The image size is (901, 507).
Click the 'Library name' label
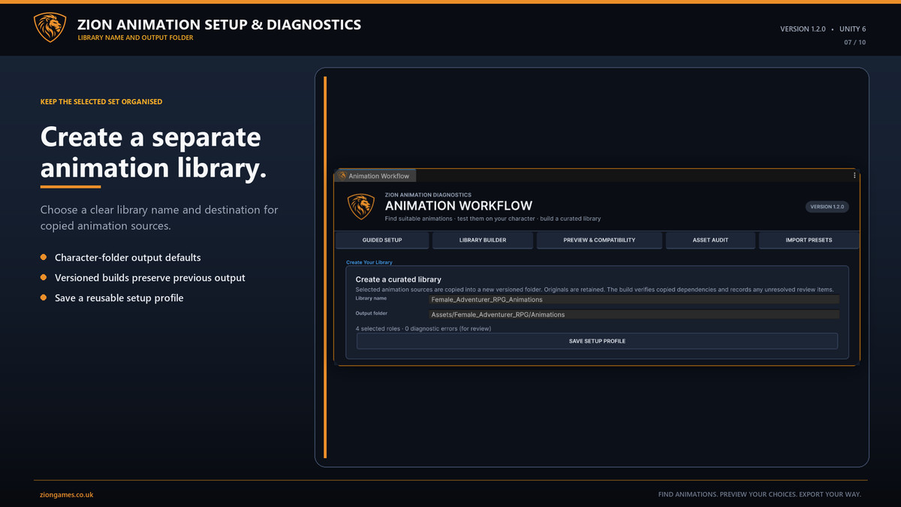coord(371,298)
